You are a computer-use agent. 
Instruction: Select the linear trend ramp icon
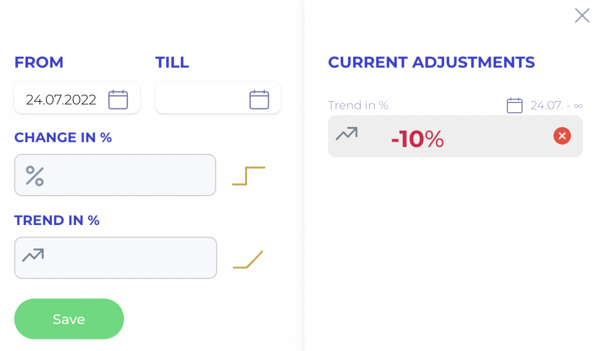click(248, 259)
